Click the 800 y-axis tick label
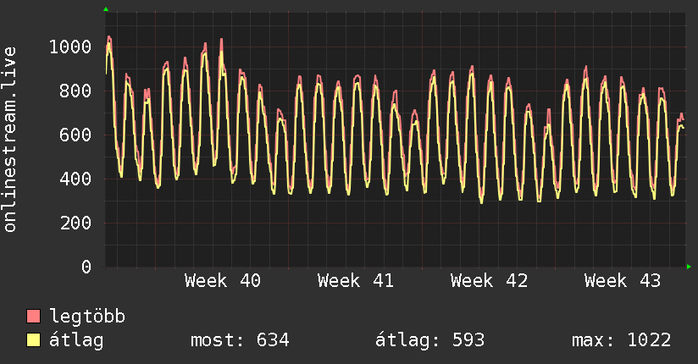 coord(75,91)
